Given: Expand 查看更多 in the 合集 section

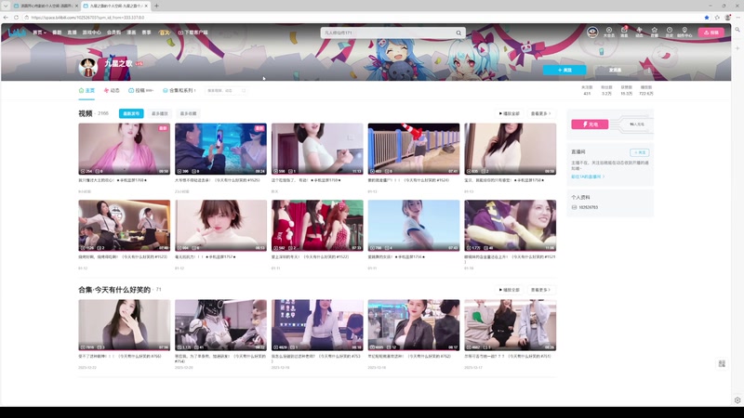Looking at the screenshot, I should [x=541, y=290].
